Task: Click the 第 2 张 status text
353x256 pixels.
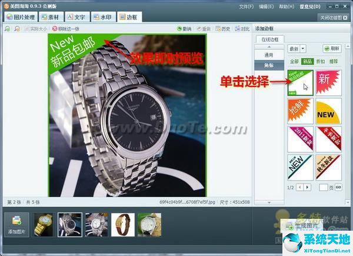Action: tap(14, 202)
